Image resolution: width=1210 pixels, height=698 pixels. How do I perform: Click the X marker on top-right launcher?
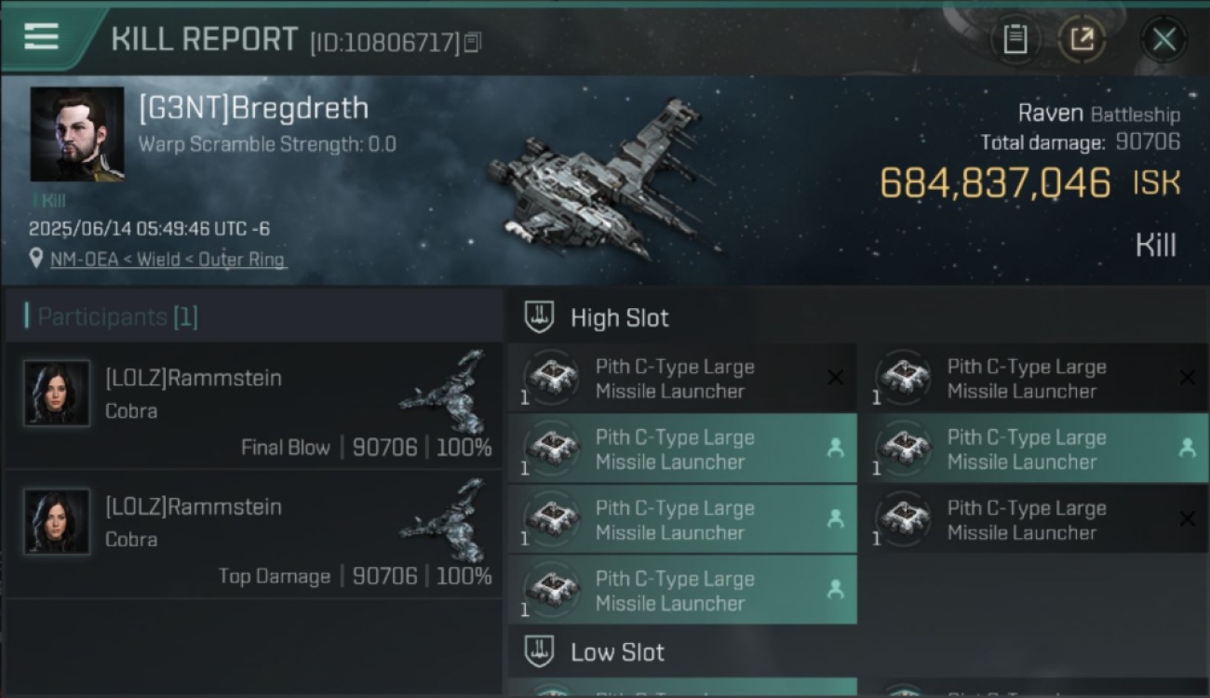1187,378
